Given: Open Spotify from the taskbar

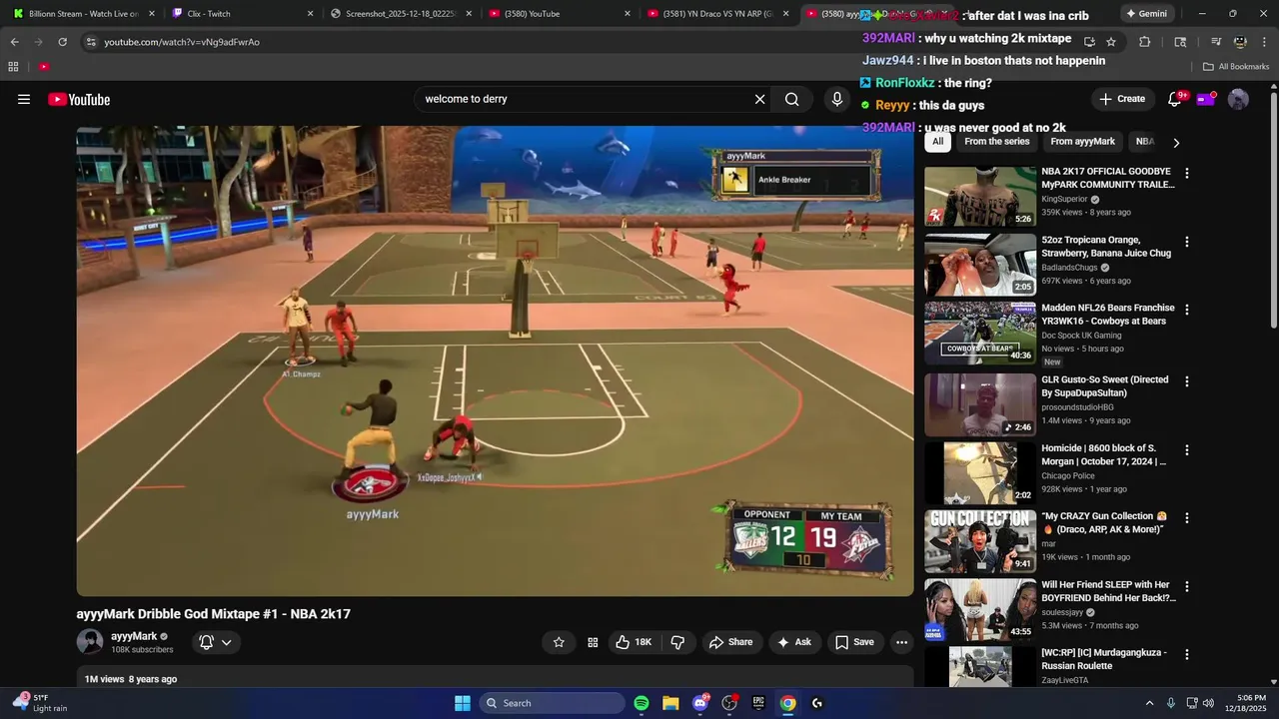Looking at the screenshot, I should pos(641,703).
